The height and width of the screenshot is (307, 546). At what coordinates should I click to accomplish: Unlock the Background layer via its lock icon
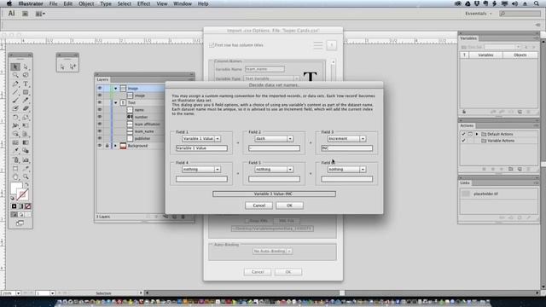click(x=107, y=146)
